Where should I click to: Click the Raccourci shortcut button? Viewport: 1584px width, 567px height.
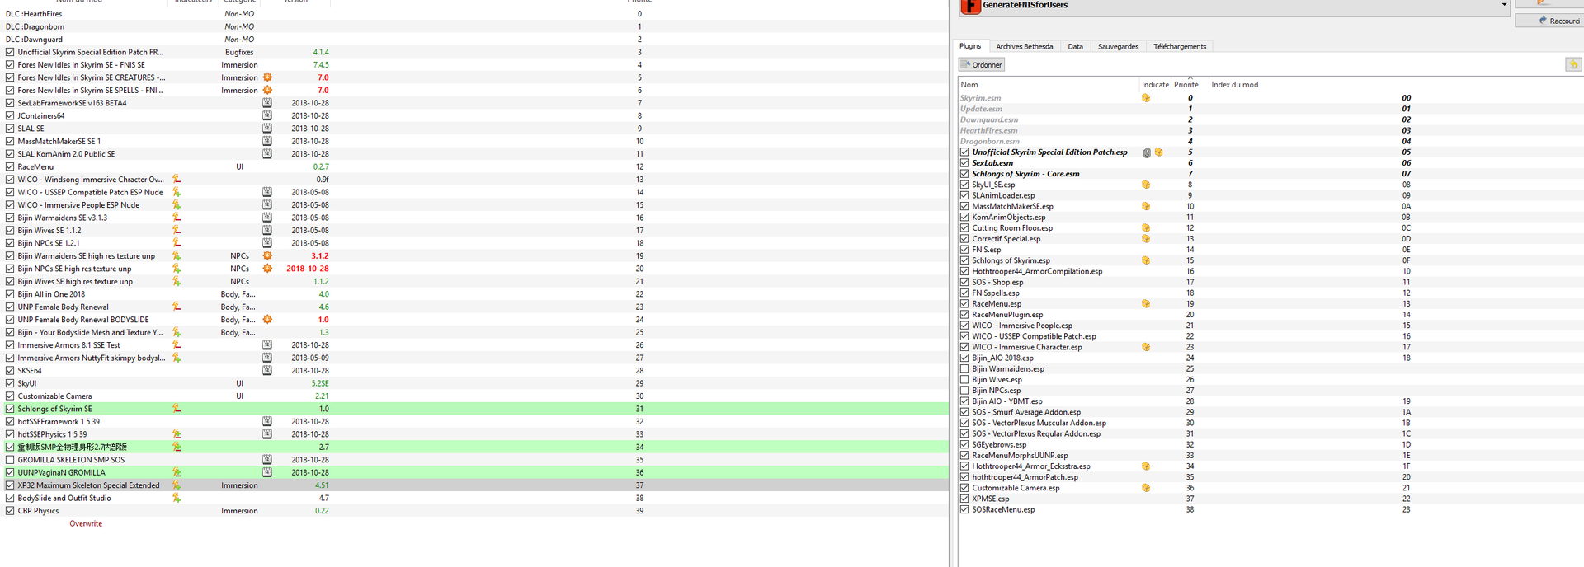pyautogui.click(x=1549, y=21)
